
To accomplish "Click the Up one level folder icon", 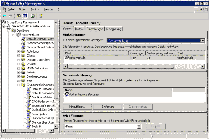I will click(x=19, y=16).
